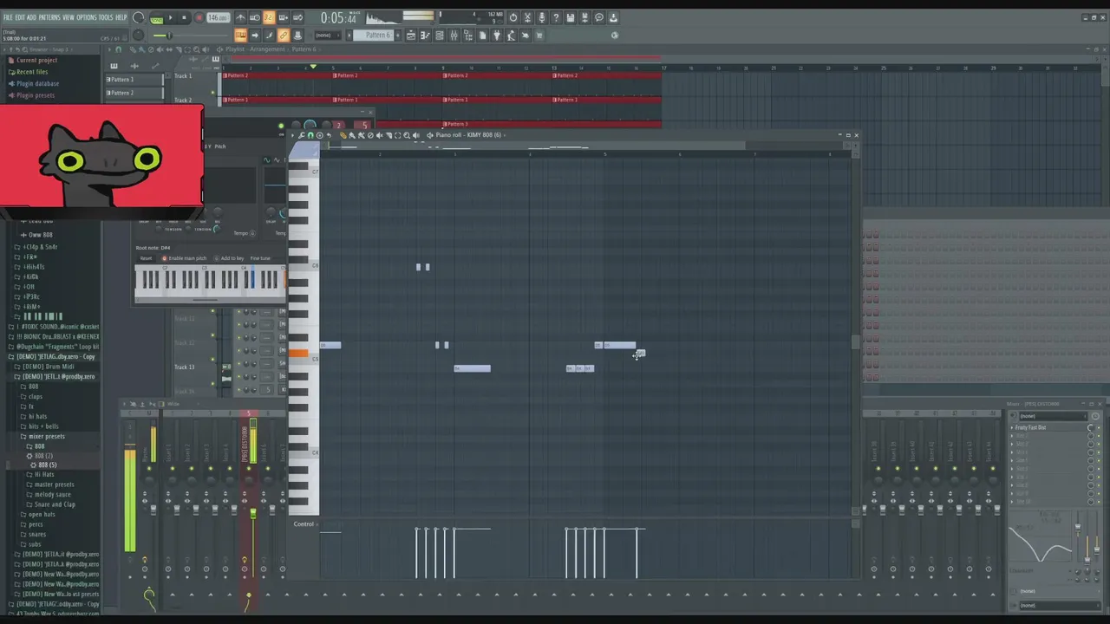Open Recent files in browser

click(x=32, y=72)
